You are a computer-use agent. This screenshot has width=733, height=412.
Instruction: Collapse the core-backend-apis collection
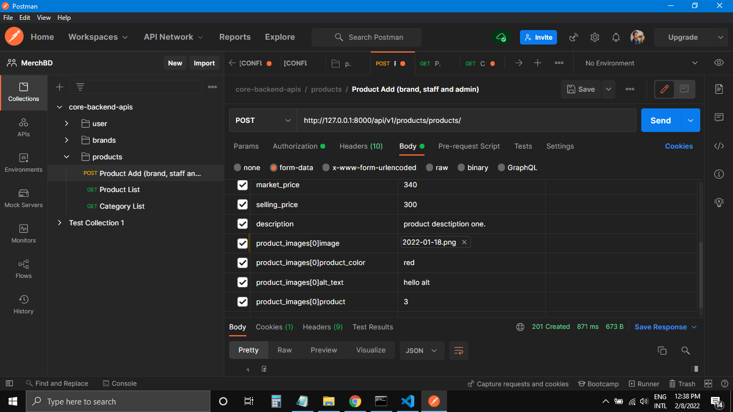tap(60, 107)
